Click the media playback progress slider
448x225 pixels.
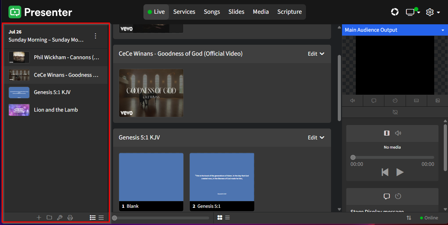coord(392,157)
